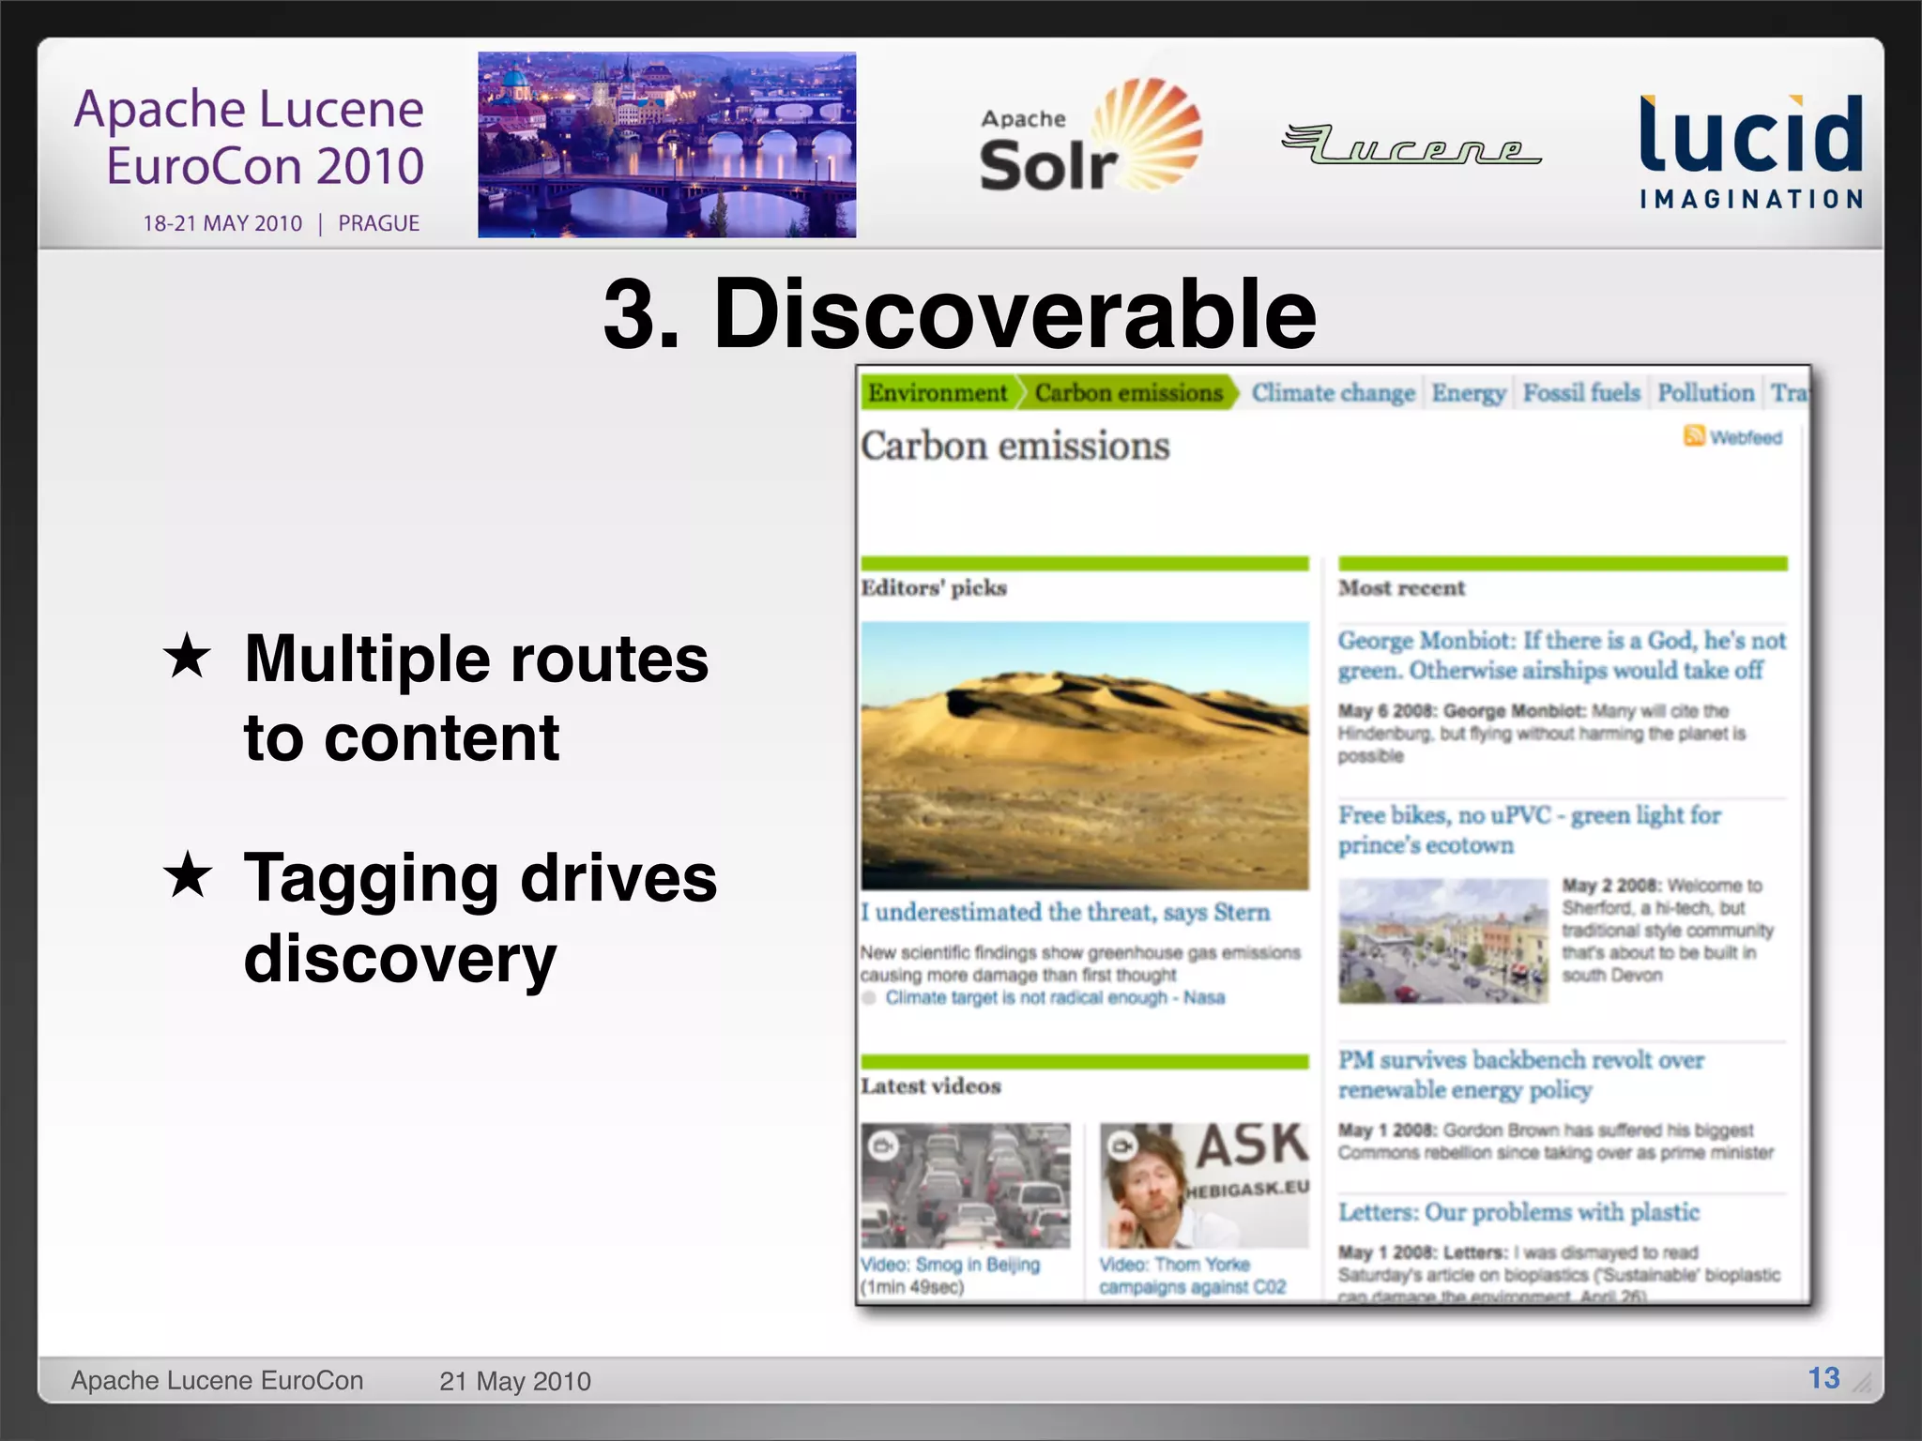The height and width of the screenshot is (1441, 1922).
Task: Click the '3. Discoverable' slide heading
Action: [960, 313]
